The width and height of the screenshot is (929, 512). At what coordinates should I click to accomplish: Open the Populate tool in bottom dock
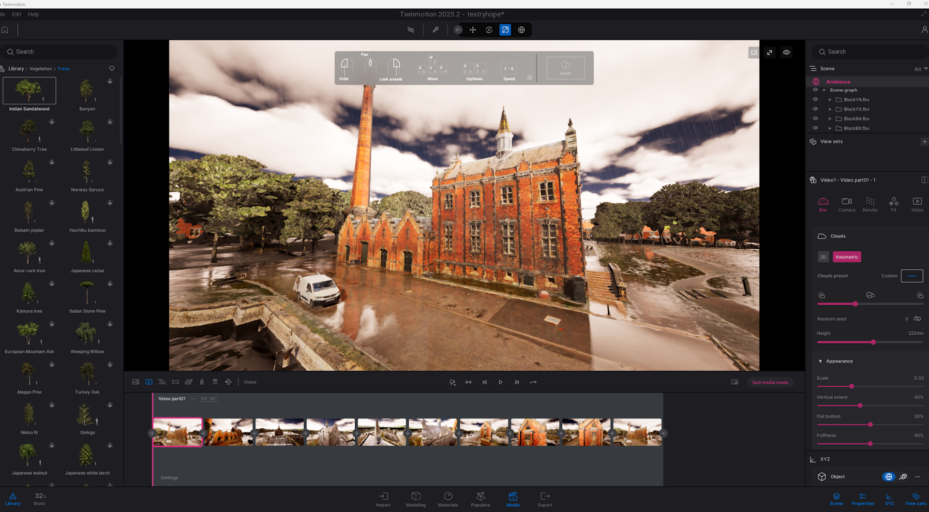pos(480,499)
